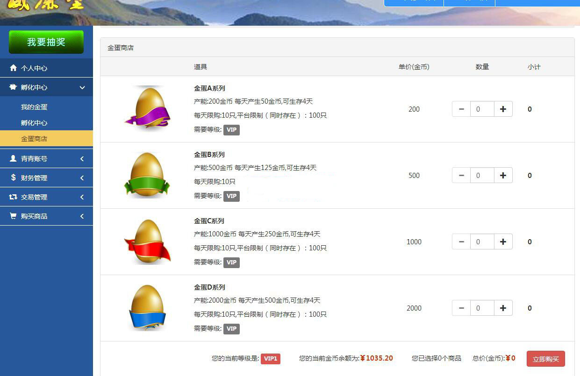The width and height of the screenshot is (580, 376).
Task: Select 金蛋商店 in the sidebar
Action: (x=34, y=139)
